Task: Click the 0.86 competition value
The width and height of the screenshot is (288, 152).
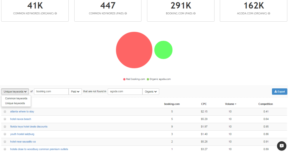Action: [266, 134]
